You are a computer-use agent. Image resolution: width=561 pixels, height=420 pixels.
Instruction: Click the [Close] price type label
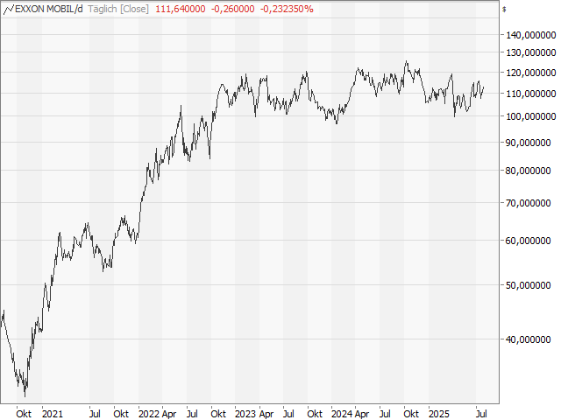[134, 10]
